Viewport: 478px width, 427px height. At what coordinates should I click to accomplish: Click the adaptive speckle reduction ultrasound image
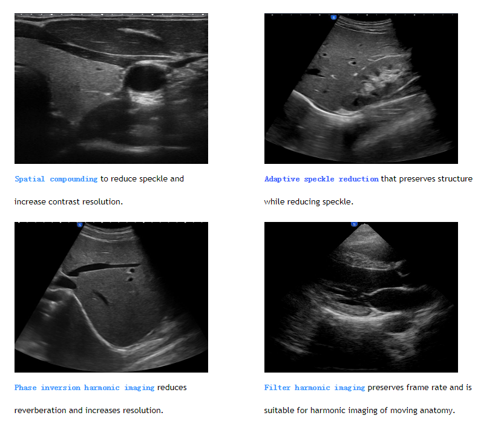361,89
